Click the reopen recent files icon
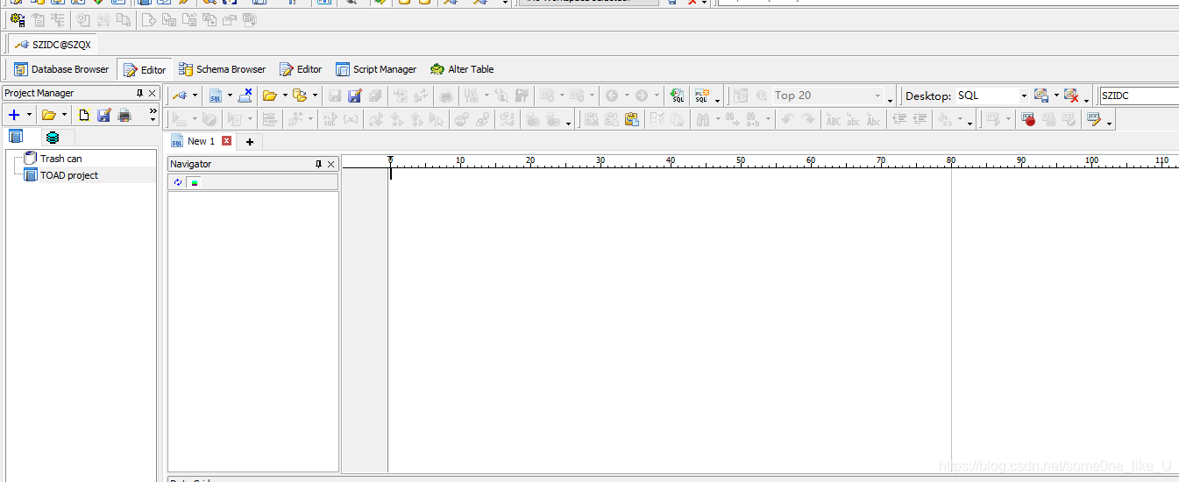Screen dimensions: 1179x482 click(300, 96)
